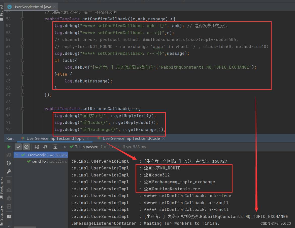
Task: Close the UserServiceImplTest.sendTopic run tab
Action: pos(88,139)
